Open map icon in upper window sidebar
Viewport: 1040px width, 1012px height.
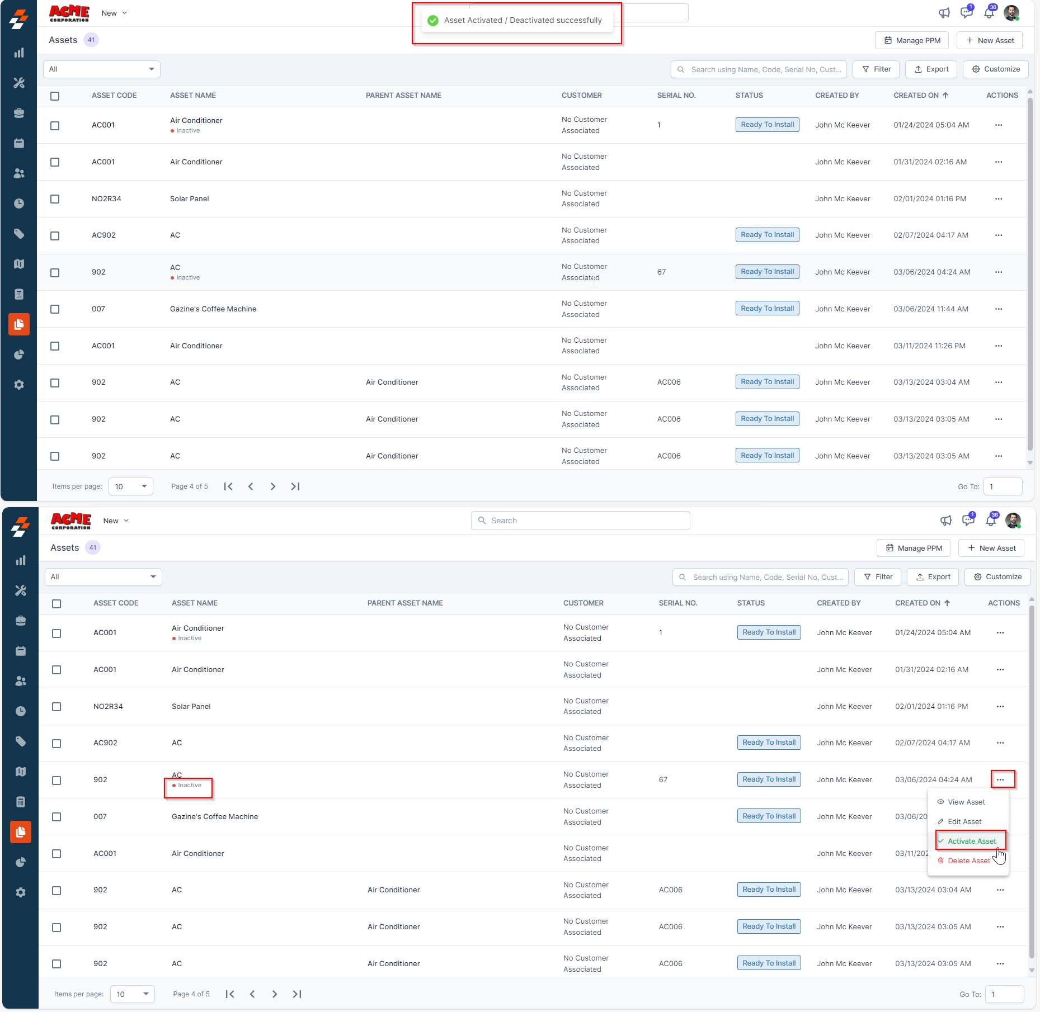point(19,264)
